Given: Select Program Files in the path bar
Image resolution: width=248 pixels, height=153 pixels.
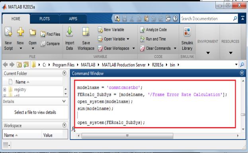Looking at the screenshot, I should pyautogui.click(x=63, y=65).
